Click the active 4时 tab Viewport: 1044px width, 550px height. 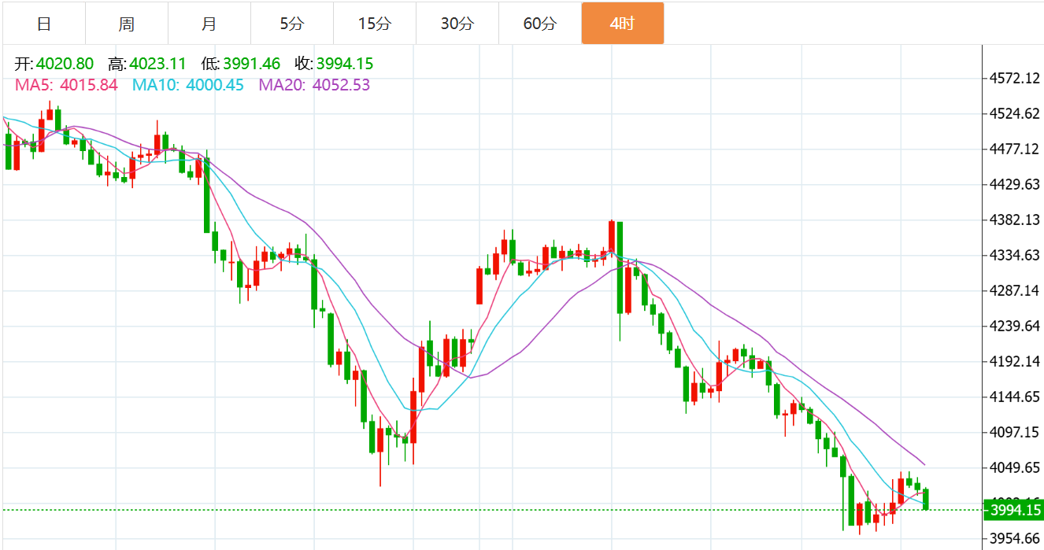coord(623,24)
